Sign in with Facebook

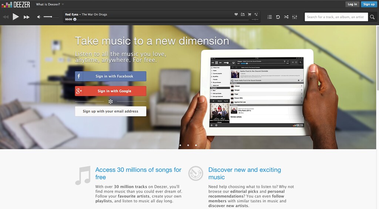[x=110, y=76]
